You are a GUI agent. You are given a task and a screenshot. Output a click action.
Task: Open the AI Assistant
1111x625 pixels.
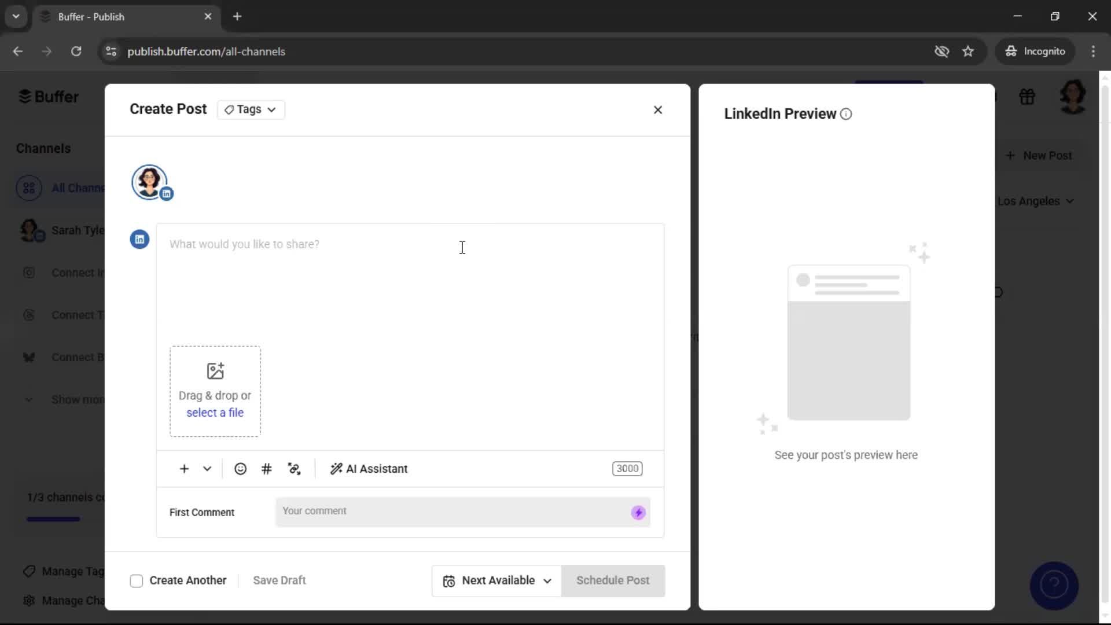click(369, 469)
